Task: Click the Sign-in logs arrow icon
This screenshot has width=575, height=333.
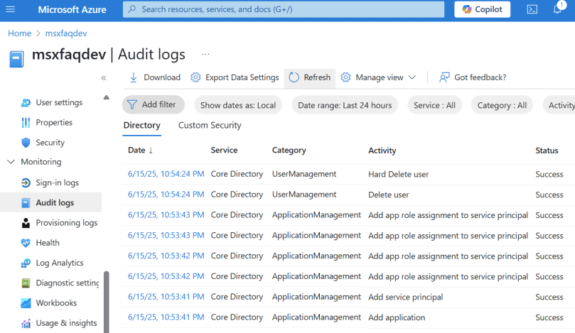Action: point(26,182)
